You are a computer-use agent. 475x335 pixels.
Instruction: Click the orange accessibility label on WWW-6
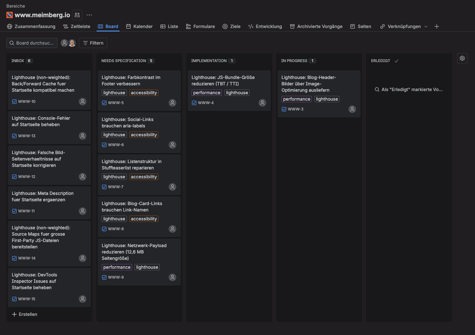tap(144, 135)
